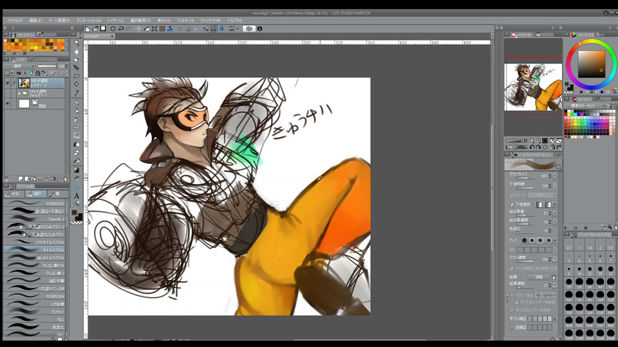Viewport: 618px width, 347px height.
Task: Select クレヨン筆 2 brush
Action: (x=35, y=273)
